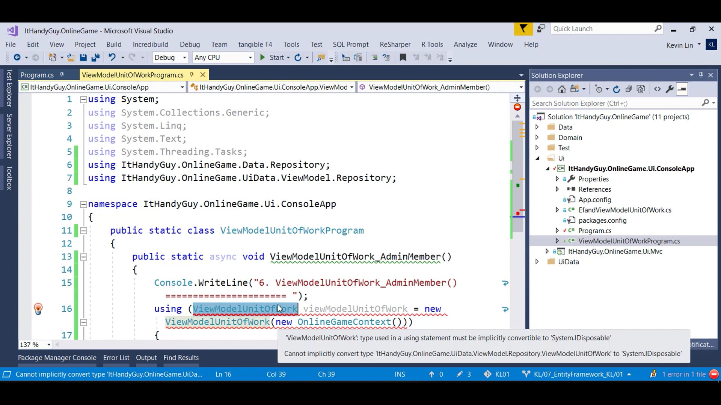Click the Search Solution Explorer field
Image resolution: width=721 pixels, height=405 pixels.
(x=616, y=103)
